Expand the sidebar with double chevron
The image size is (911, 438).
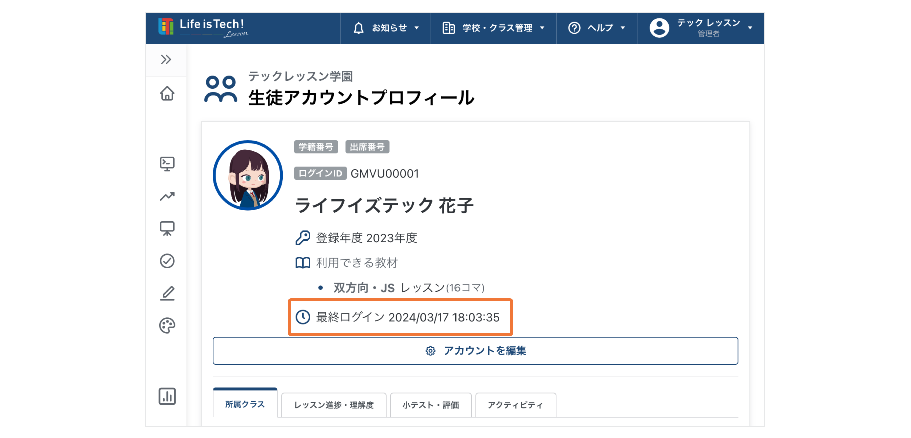[x=166, y=60]
